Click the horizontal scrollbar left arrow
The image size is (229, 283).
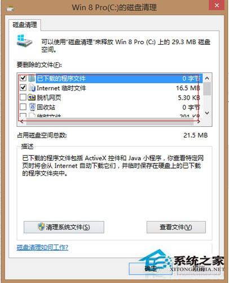click(22, 122)
